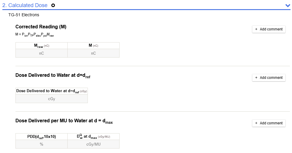Click the Dose Delivered to Water (cGy) table header

(x=52, y=91)
